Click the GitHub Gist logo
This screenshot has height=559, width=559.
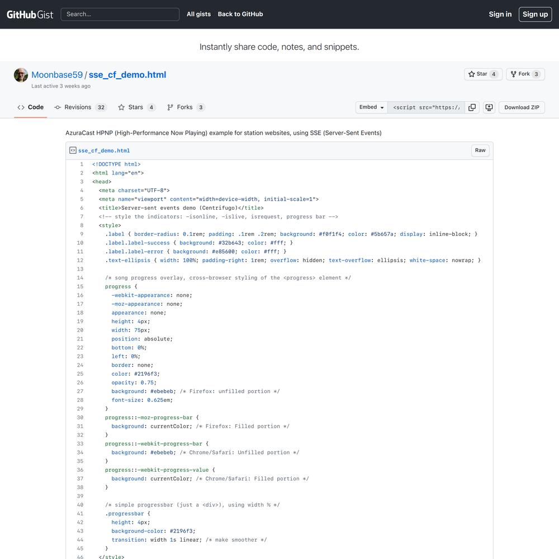30,15
